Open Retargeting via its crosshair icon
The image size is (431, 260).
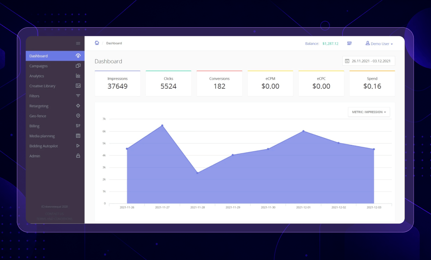click(78, 106)
